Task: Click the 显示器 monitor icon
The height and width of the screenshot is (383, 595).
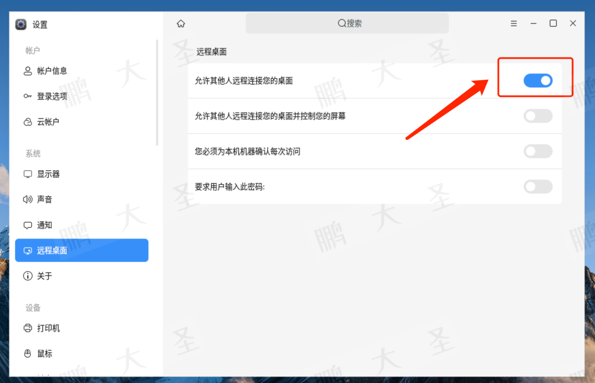Action: point(28,174)
